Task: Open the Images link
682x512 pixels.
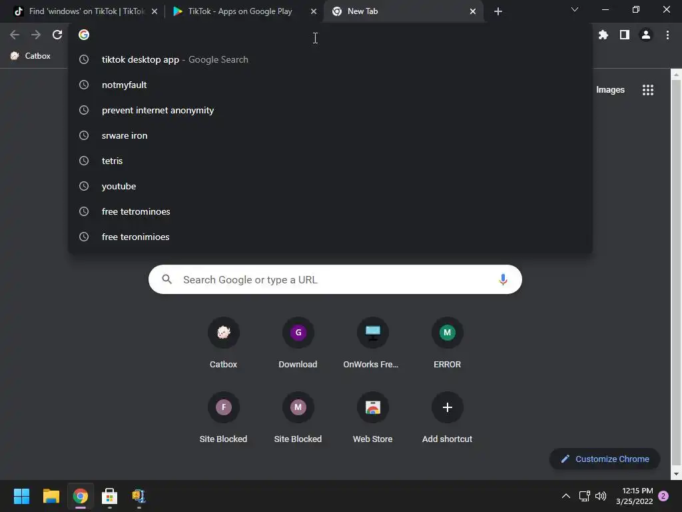Action: click(610, 90)
